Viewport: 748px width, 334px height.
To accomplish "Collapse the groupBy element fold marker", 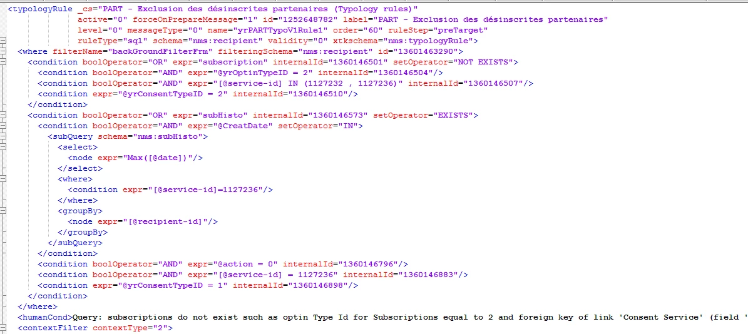I will [3, 211].
